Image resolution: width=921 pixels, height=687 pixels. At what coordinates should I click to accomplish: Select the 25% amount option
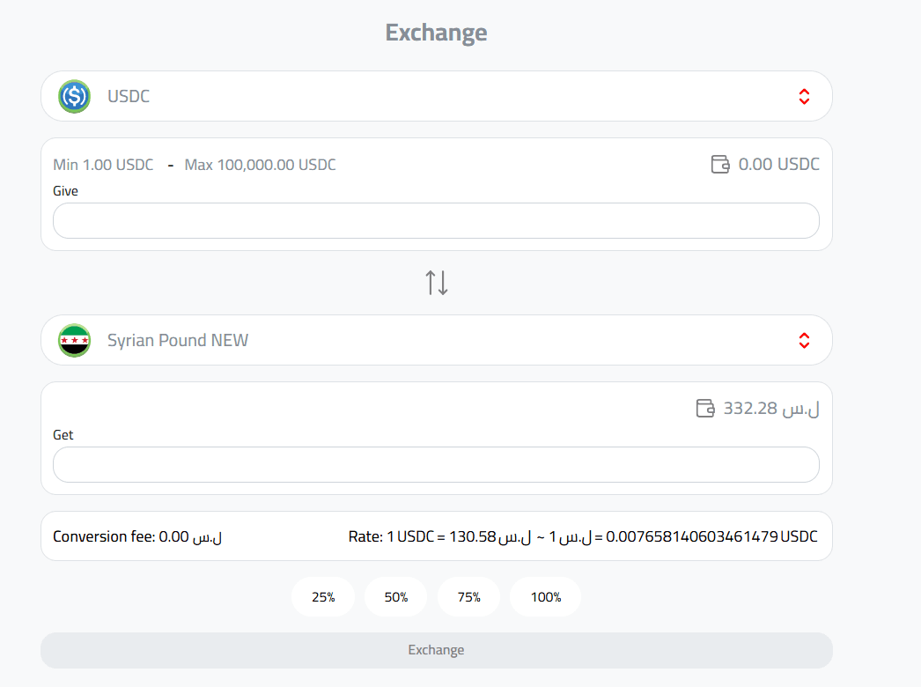tap(322, 596)
